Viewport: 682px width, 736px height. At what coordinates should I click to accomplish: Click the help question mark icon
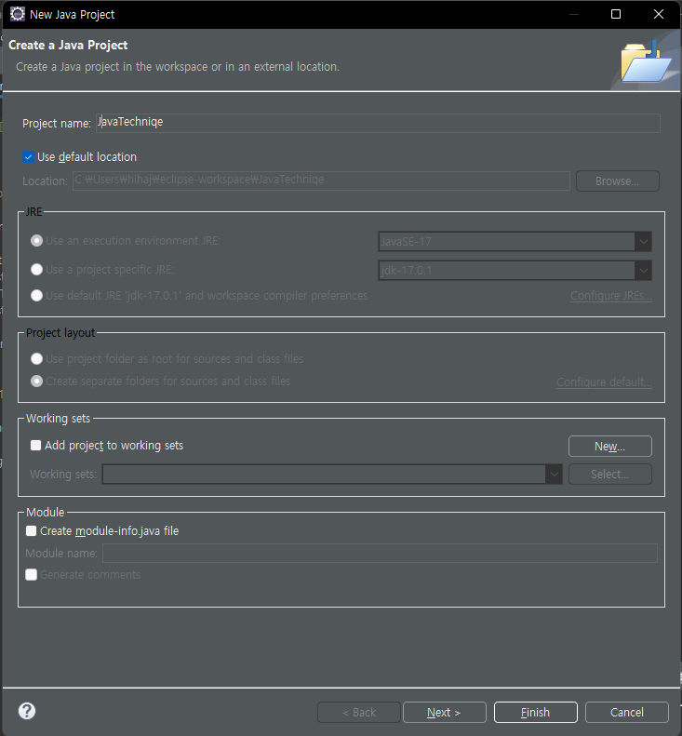pyautogui.click(x=27, y=711)
